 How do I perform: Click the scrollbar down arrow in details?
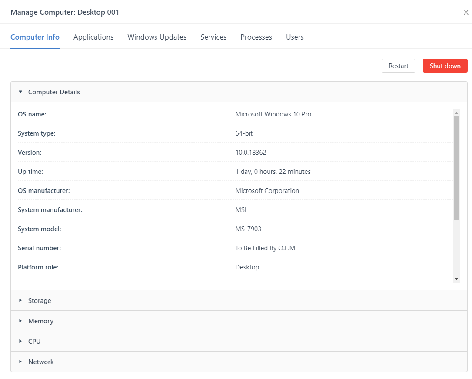tap(456, 279)
